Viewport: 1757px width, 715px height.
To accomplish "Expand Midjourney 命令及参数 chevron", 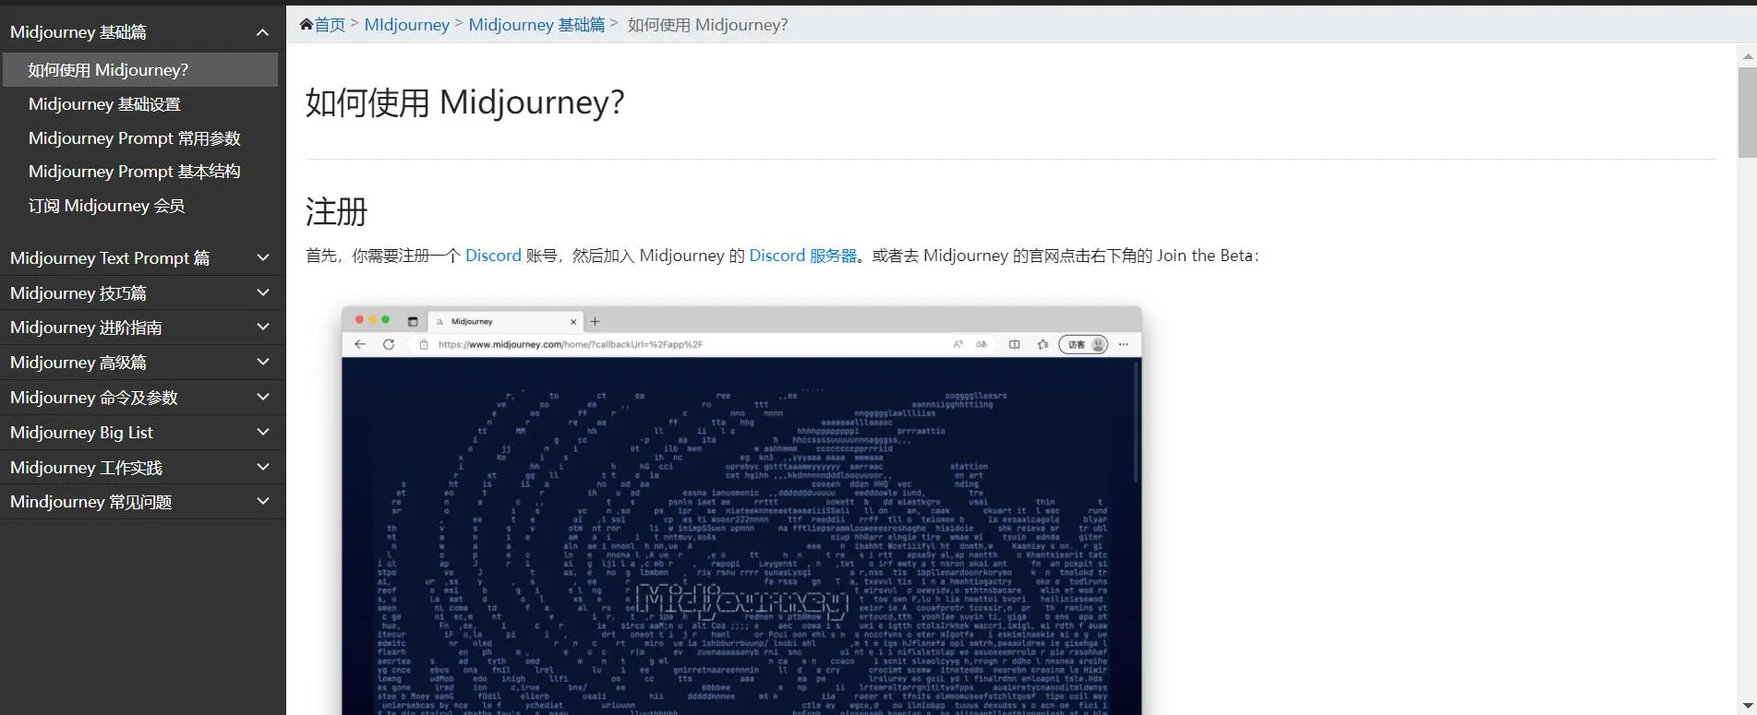I will coord(263,398).
